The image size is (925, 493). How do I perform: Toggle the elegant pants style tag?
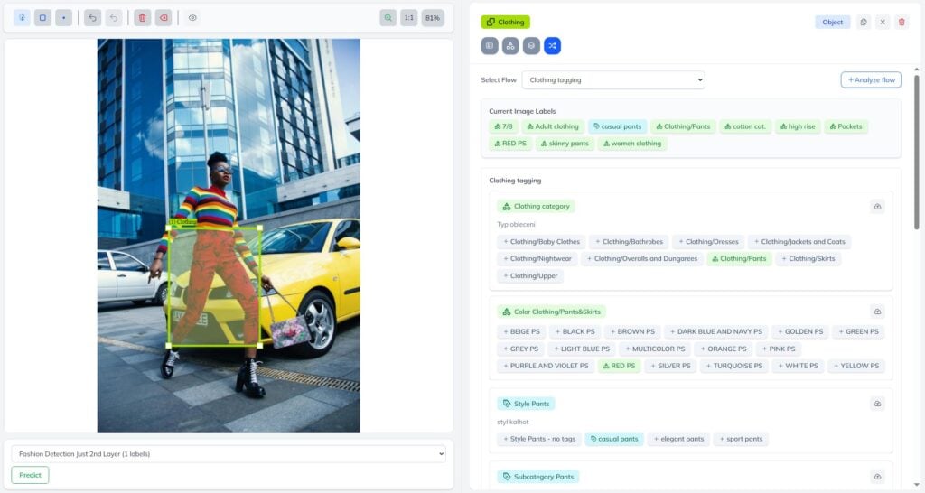(x=677, y=439)
